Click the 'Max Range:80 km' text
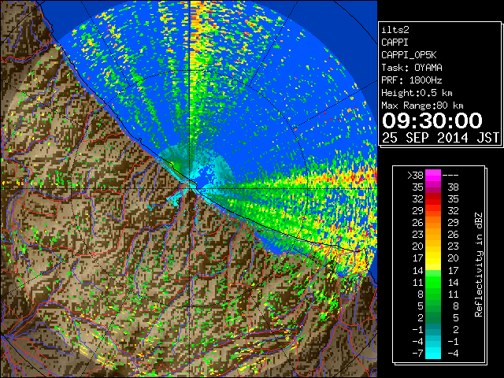The width and height of the screenshot is (504, 378). tap(422, 106)
